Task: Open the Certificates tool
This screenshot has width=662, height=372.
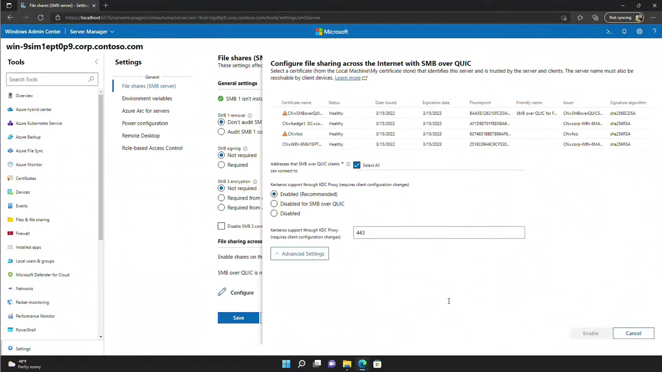Action: click(x=26, y=178)
